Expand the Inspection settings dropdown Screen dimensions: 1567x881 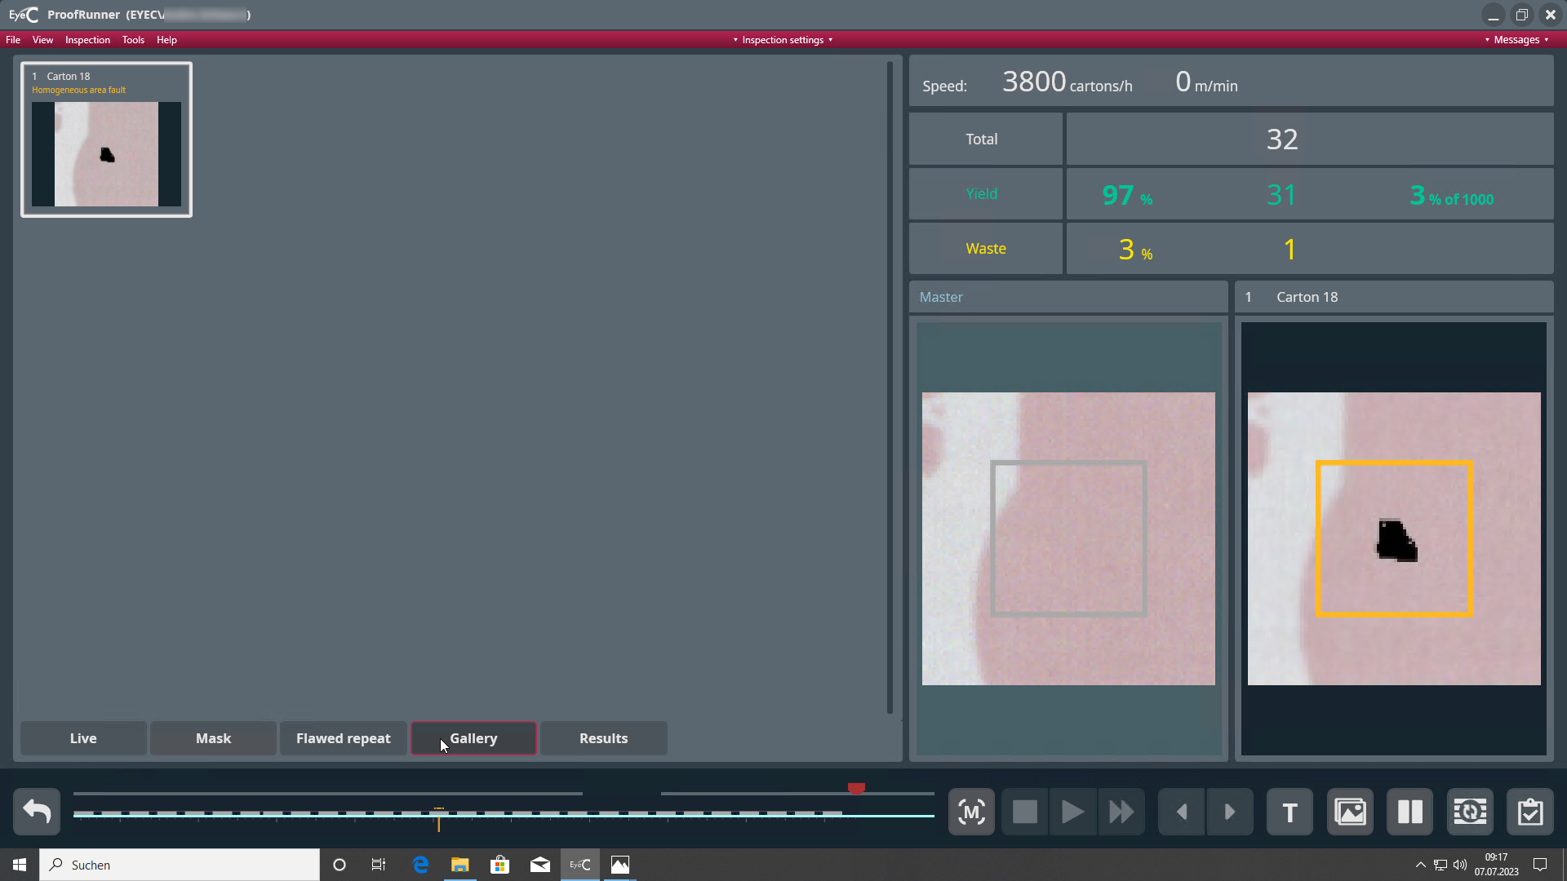[783, 39]
